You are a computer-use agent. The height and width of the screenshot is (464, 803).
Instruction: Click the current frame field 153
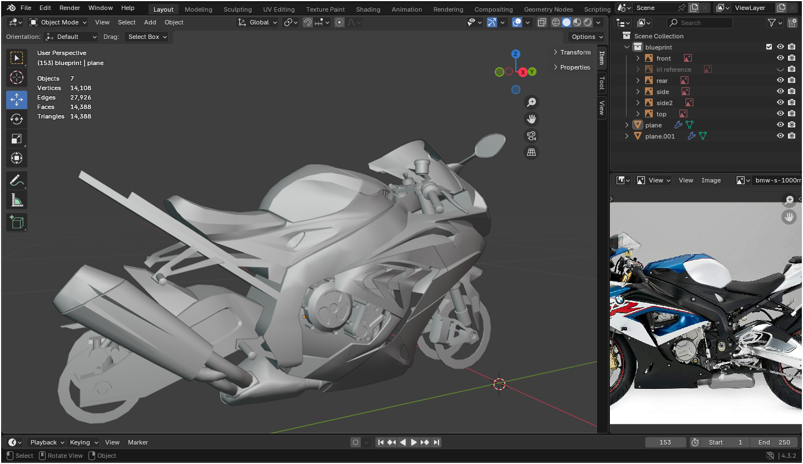[665, 442]
